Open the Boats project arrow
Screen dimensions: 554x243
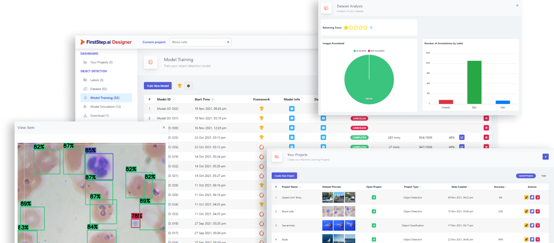coord(374,239)
